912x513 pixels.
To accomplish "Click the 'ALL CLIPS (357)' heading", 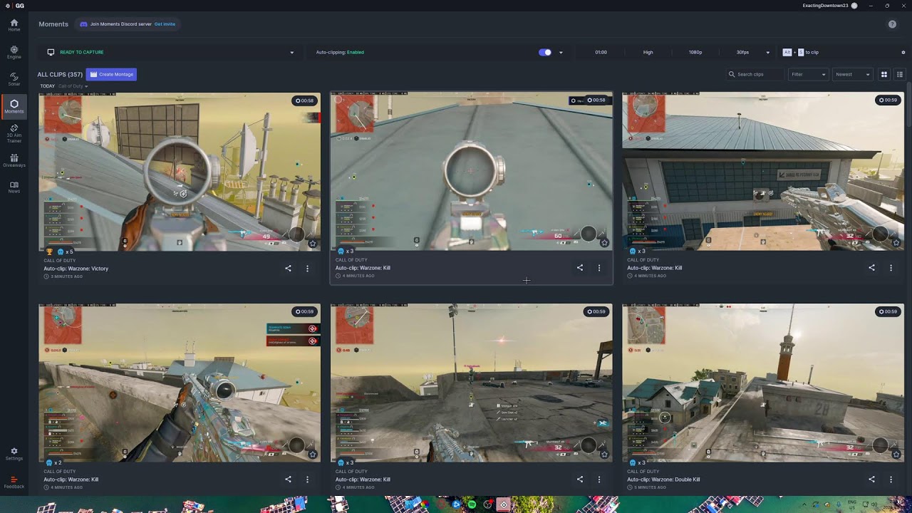I will pos(60,74).
